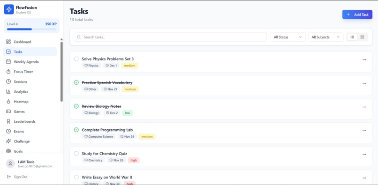Viewport: 378px width, 185px height.
Task: Mark Write Essay on World War II complete
Action: pyautogui.click(x=76, y=178)
